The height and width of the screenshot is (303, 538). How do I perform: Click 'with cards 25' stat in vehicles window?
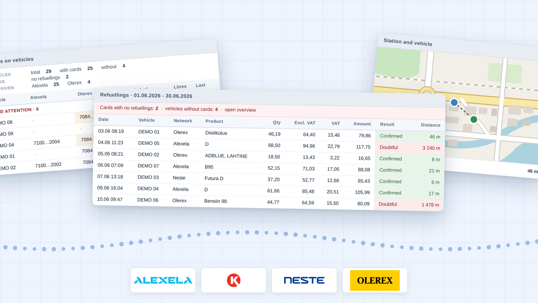76,69
